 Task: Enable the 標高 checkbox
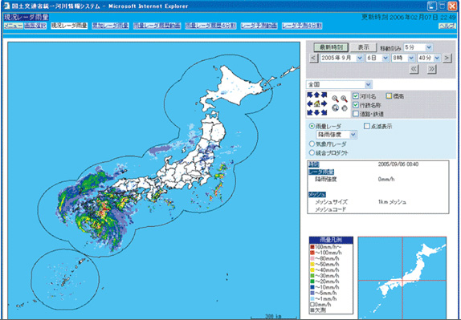(389, 96)
